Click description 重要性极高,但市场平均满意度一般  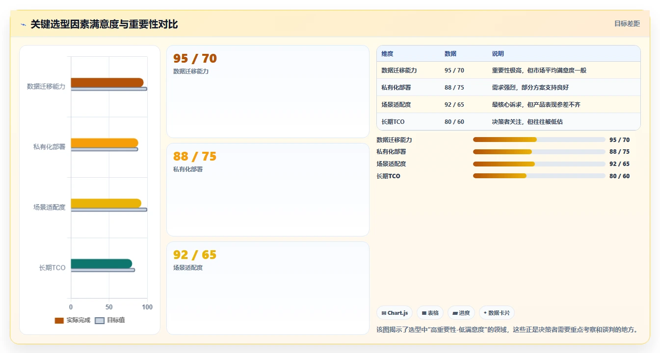(539, 71)
